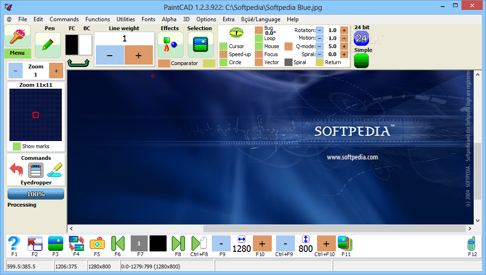
Task: Go to first frame with F6
Action: (118, 243)
